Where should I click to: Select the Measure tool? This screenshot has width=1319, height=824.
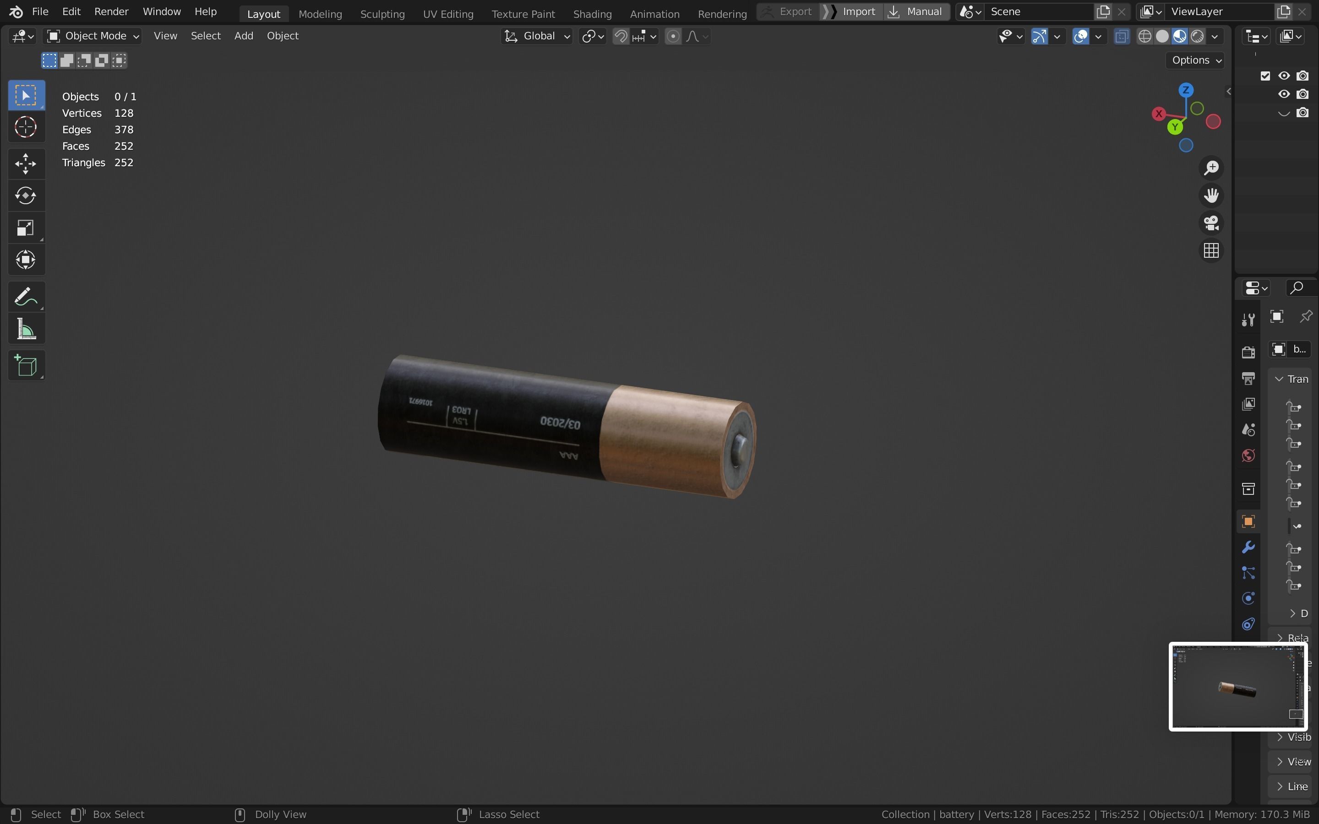click(26, 329)
